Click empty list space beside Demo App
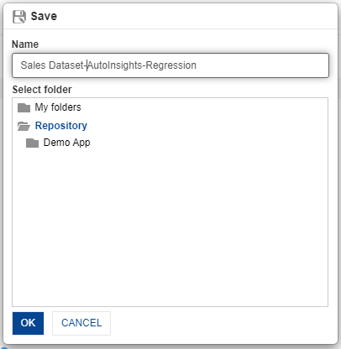The height and width of the screenshot is (349, 341). tap(207, 143)
